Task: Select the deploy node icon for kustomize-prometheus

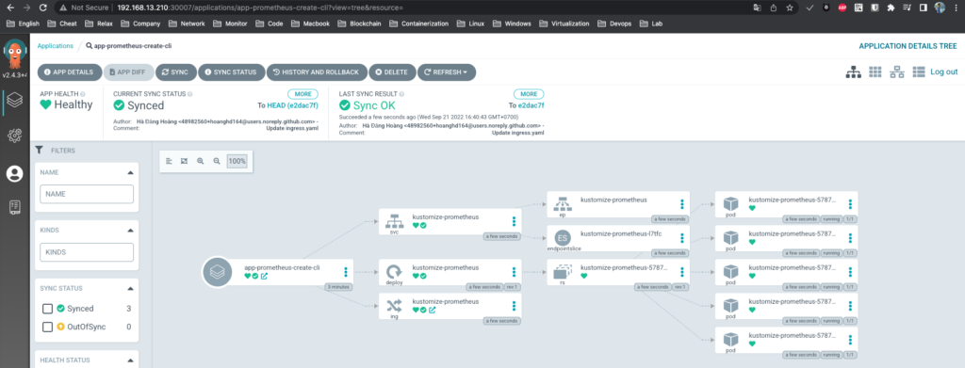Action: (394, 272)
